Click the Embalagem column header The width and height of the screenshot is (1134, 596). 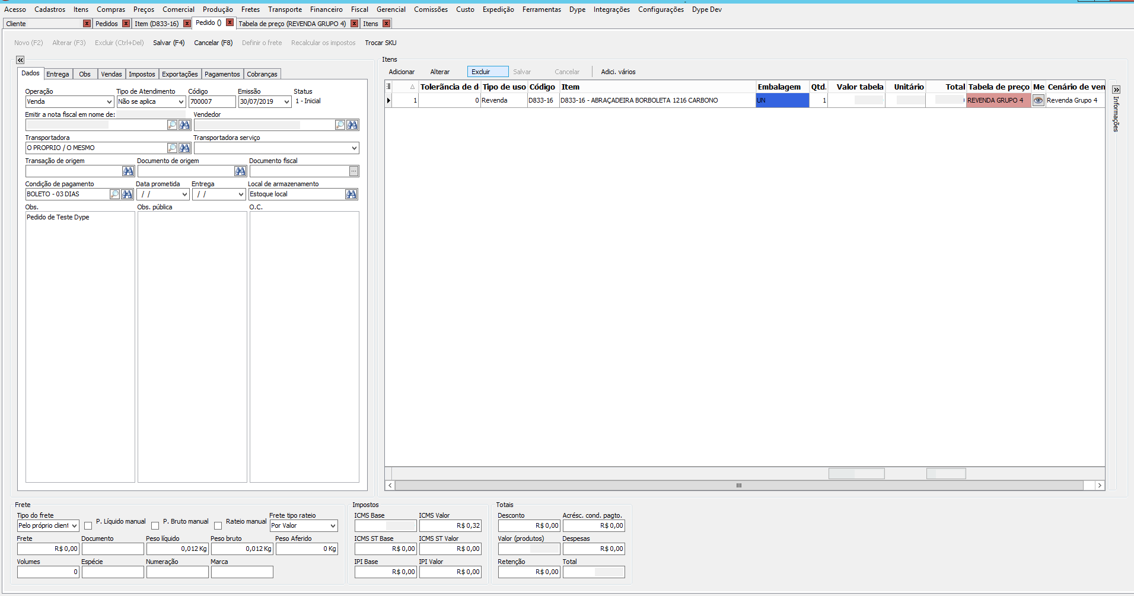click(782, 87)
